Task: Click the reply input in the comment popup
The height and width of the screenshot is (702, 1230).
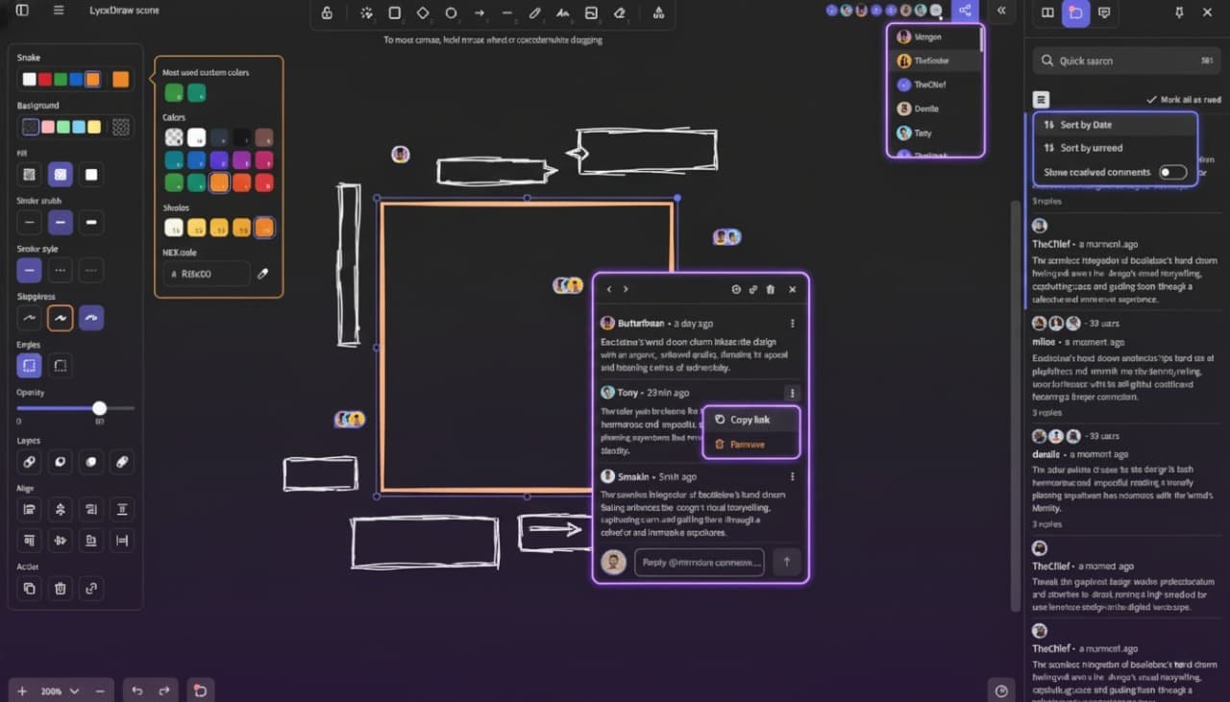Action: pos(699,562)
